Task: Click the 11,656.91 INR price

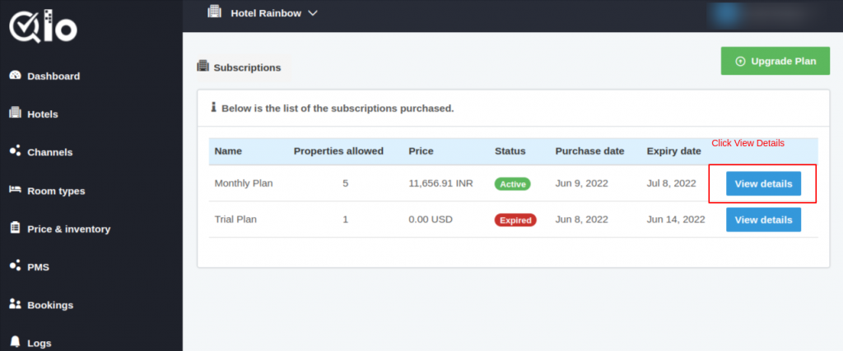Action: [441, 183]
